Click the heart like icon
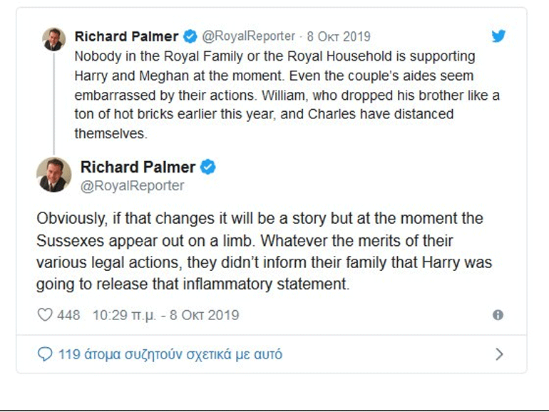This screenshot has height=412, width=549. pyautogui.click(x=45, y=314)
